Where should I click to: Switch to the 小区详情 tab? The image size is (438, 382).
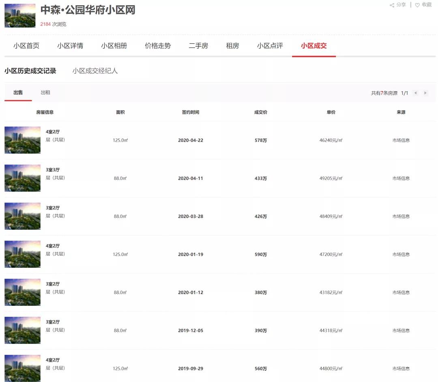coord(70,46)
